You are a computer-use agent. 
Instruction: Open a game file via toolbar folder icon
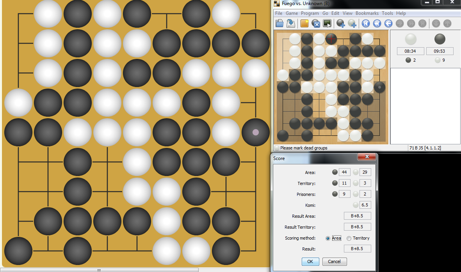coord(279,23)
